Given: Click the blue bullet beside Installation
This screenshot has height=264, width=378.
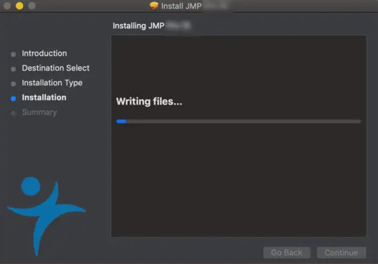Looking at the screenshot, I should [x=13, y=99].
